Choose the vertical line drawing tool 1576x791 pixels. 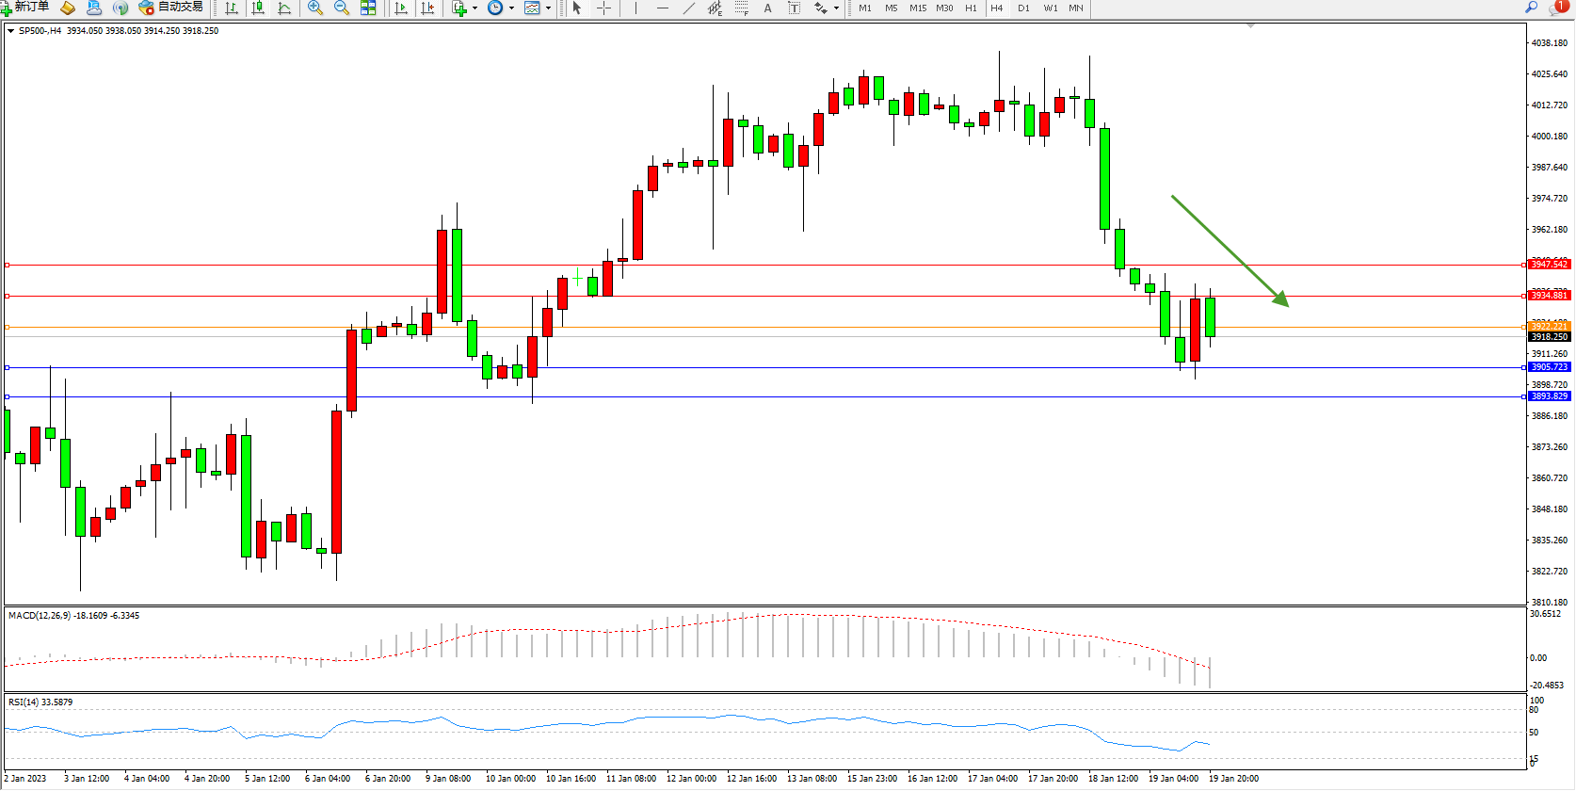click(x=636, y=8)
